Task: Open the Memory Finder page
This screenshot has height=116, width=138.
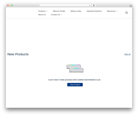Action: pos(59,11)
